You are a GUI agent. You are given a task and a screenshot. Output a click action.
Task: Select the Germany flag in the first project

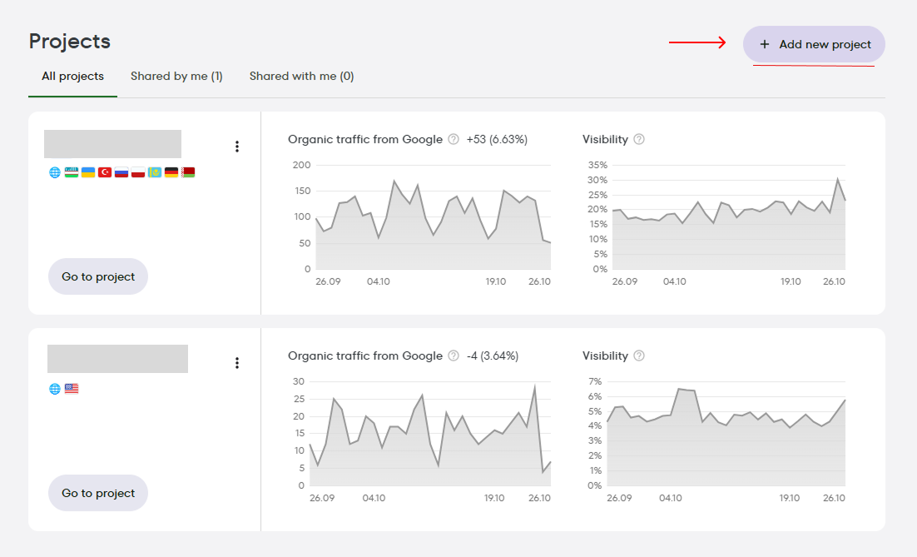[x=171, y=172]
